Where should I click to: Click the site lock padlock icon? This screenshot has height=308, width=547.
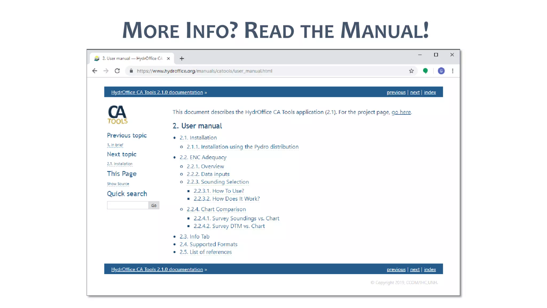click(x=131, y=71)
